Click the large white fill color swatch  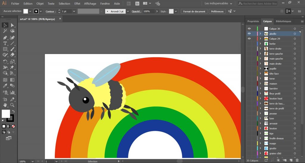tap(6, 113)
